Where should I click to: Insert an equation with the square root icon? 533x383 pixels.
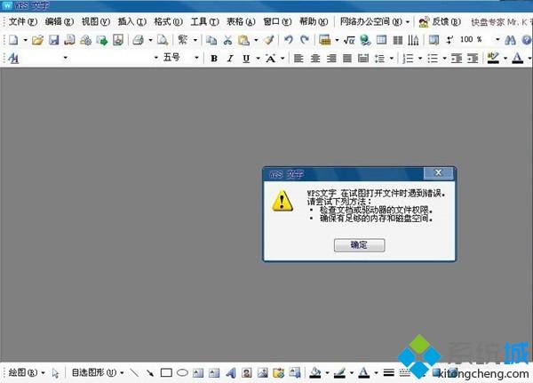[x=349, y=40]
